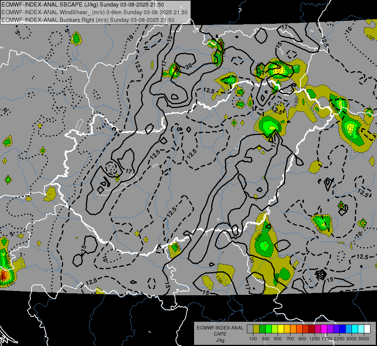Click the SBCAPE layer title line
377x346 pixels.
[x=83, y=5]
